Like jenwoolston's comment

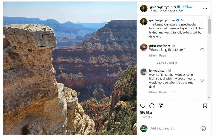pyautogui.click(x=202, y=80)
